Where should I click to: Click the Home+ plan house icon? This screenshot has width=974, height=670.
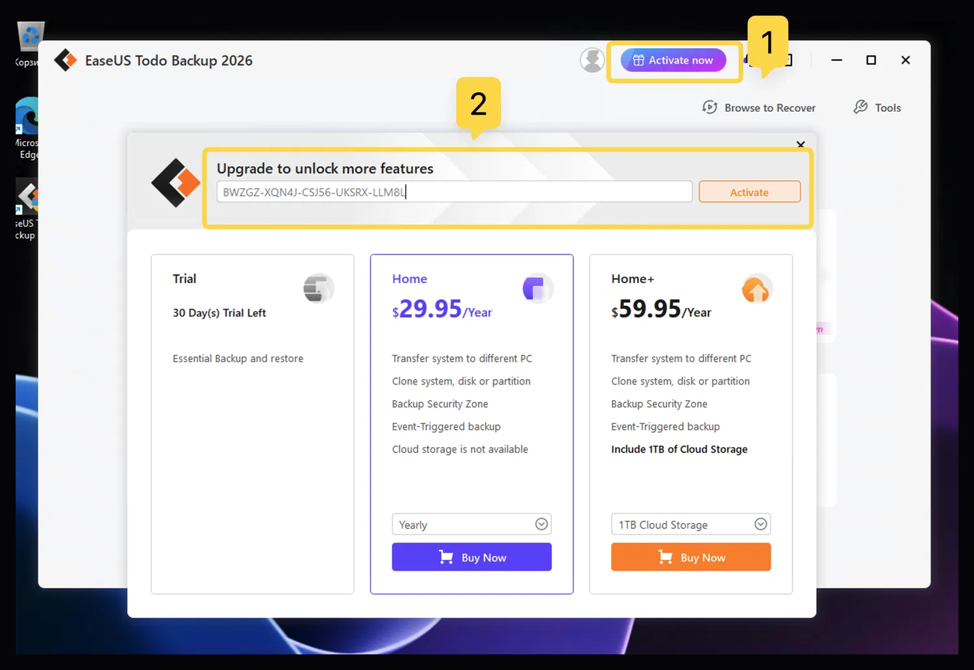pyautogui.click(x=756, y=290)
